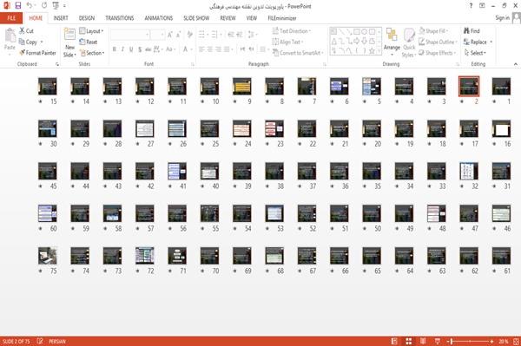This screenshot has width=521, height=346.
Task: Click the 20% zoom level button
Action: pos(504,341)
